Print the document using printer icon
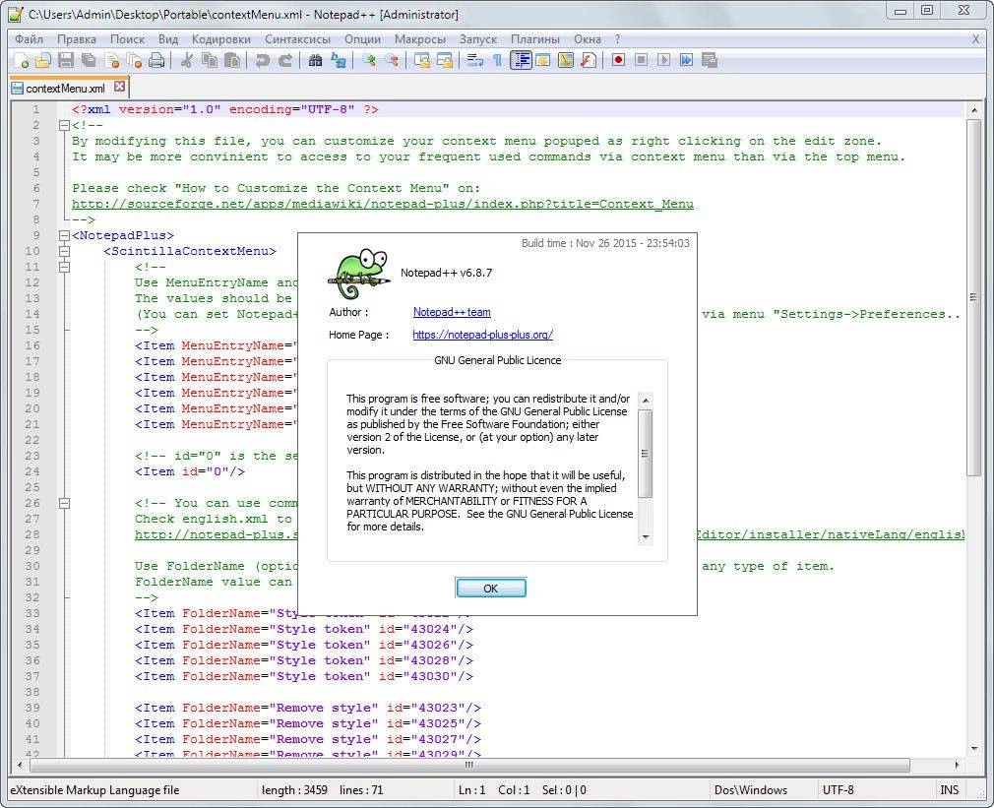Viewport: 994px width, 808px height. [156, 60]
